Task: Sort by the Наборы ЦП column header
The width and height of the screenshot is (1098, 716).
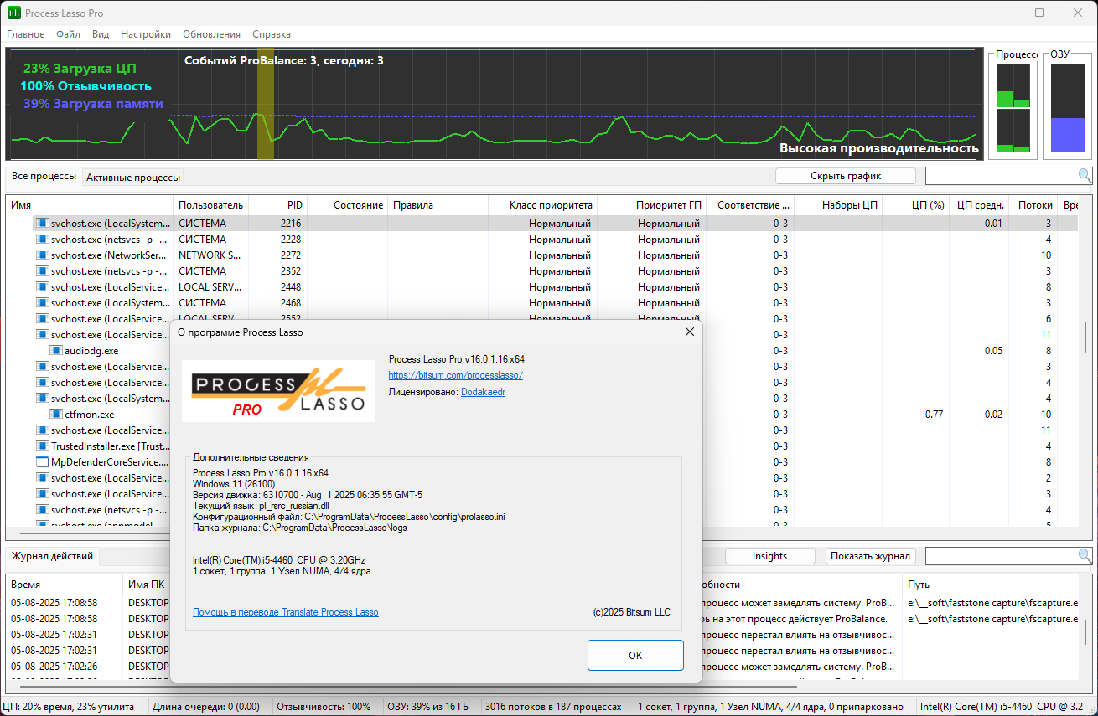Action: [x=837, y=205]
